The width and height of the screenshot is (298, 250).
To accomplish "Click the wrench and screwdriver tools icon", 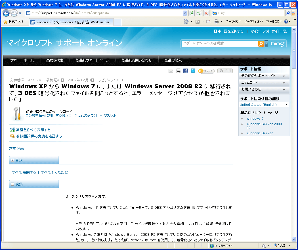I will [x=17, y=113].
